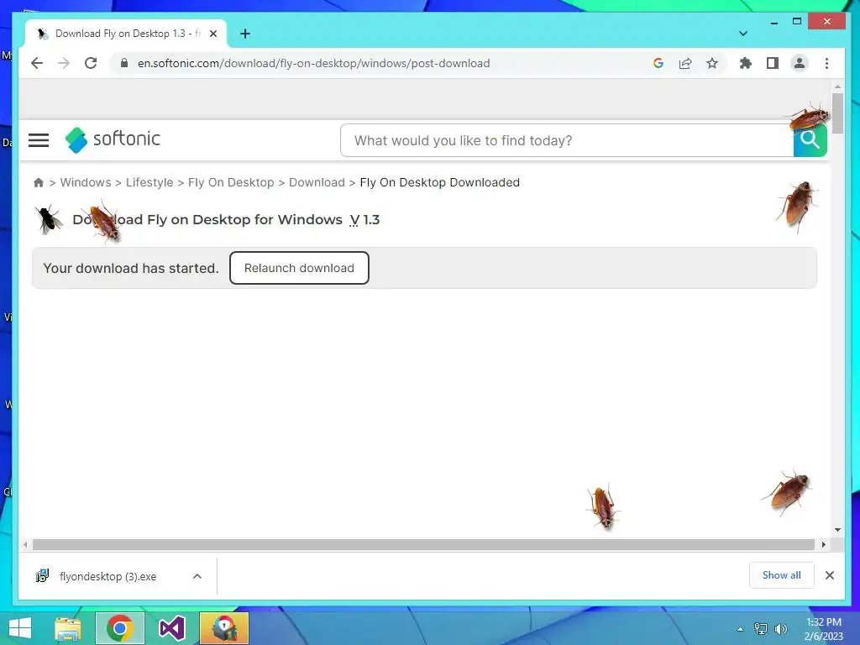Open Chrome three-dot menu
The image size is (860, 645).
(x=826, y=63)
